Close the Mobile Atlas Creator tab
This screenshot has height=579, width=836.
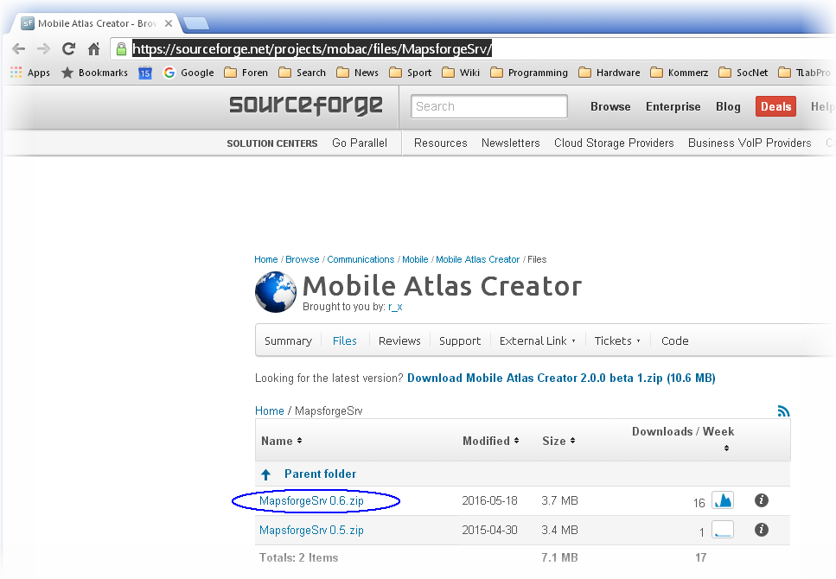click(169, 23)
